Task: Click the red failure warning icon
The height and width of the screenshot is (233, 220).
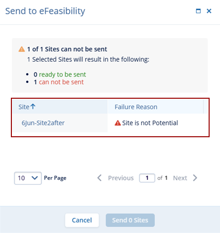Action: pyautogui.click(x=118, y=123)
